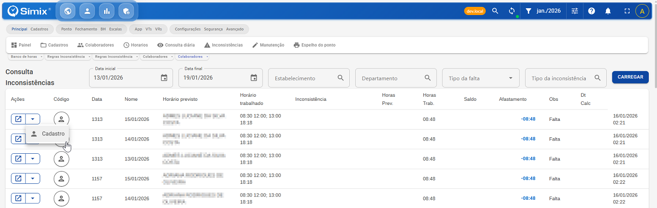657x208 pixels.
Task: Switch to the Fechamento tab
Action: (x=86, y=29)
